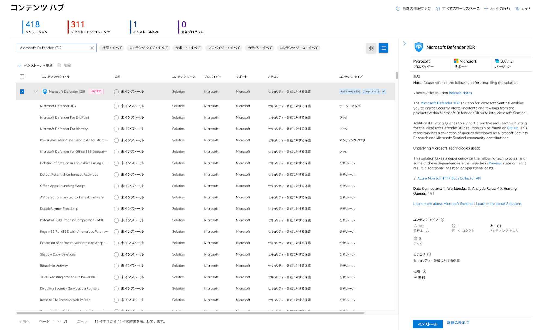The height and width of the screenshot is (330, 544).
Task: Sort by コンテンツのタイトル column header
Action: tap(56, 77)
